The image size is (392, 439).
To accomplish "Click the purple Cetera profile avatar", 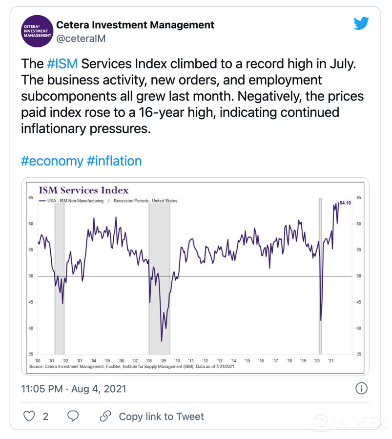I will tap(36, 30).
